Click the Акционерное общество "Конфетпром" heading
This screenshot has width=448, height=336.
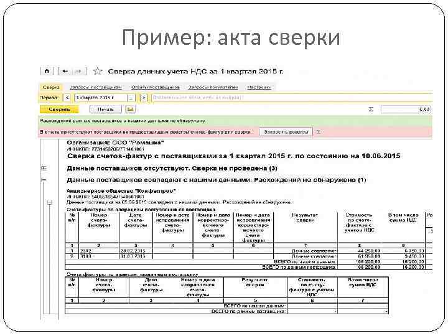121,191
